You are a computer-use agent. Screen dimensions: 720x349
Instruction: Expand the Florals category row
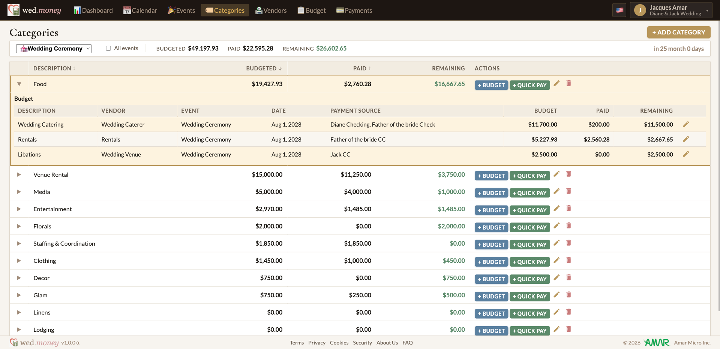[19, 226]
